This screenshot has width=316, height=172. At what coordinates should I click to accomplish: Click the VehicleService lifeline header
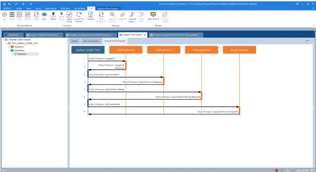click(x=126, y=50)
